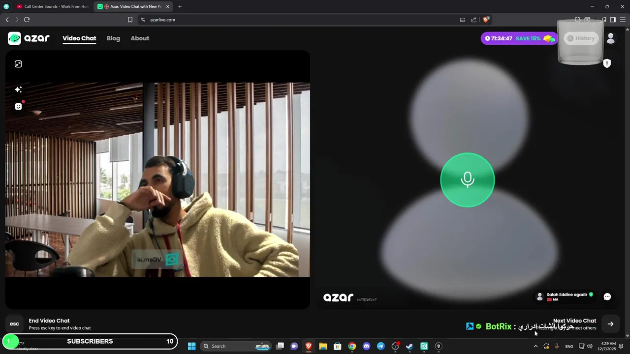Image resolution: width=630 pixels, height=354 pixels.
Task: Switch to the Call Center Sounds tab
Action: pyautogui.click(x=52, y=6)
